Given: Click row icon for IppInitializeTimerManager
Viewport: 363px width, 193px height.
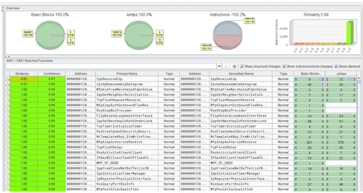Looking at the screenshot, I should pos(7,174).
